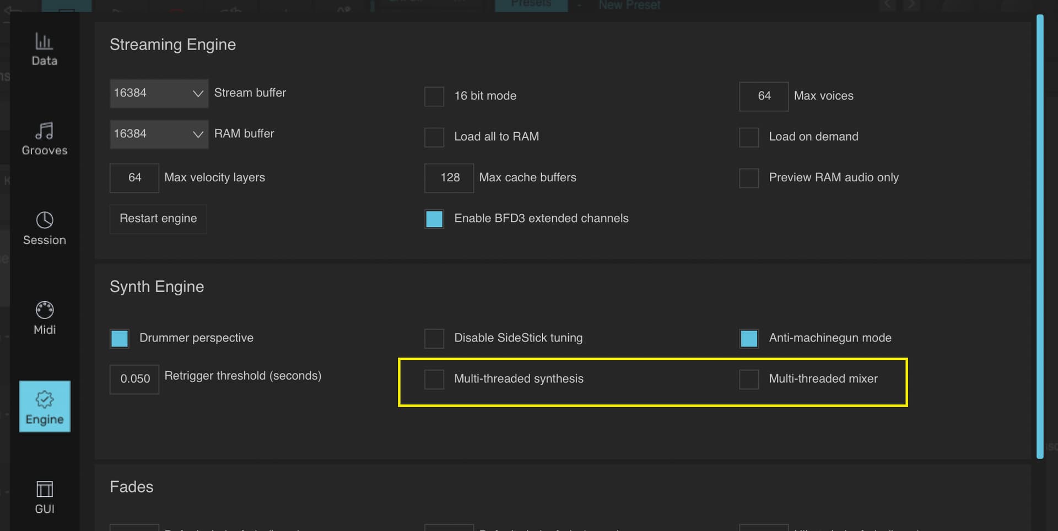Click the Retrigger threshold seconds field
1058x531 pixels.
134,379
